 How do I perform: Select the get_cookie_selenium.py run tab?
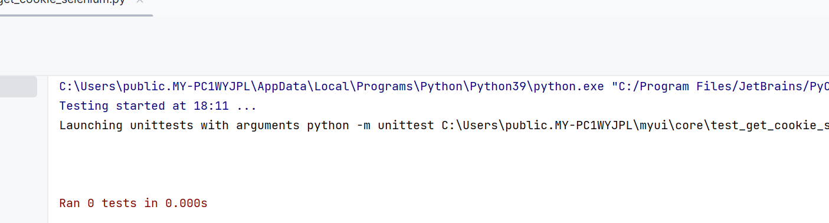63,2
